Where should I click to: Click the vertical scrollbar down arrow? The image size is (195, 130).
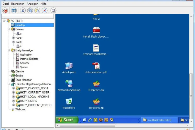point(191,121)
